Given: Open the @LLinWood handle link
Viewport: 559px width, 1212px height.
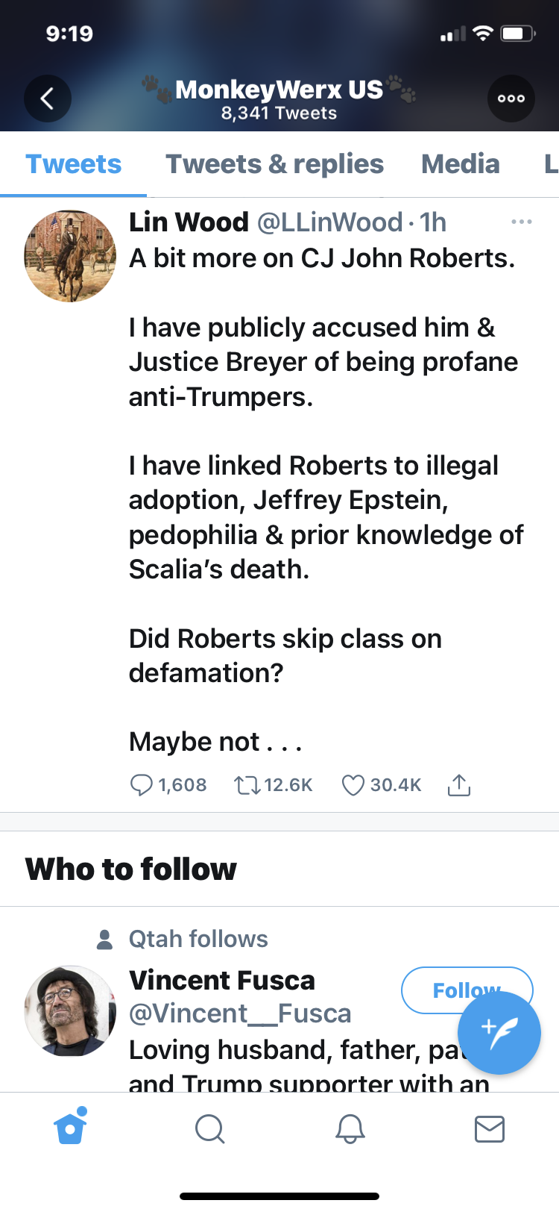Looking at the screenshot, I should 329,222.
